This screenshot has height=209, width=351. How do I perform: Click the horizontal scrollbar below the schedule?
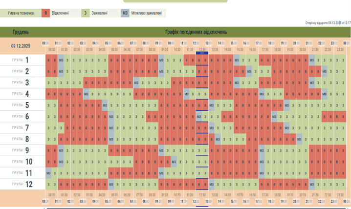[x=196, y=208]
